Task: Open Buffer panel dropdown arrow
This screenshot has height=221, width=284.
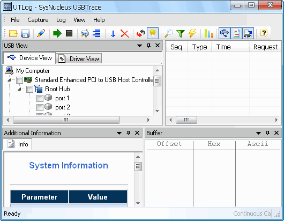Action: point(258,133)
